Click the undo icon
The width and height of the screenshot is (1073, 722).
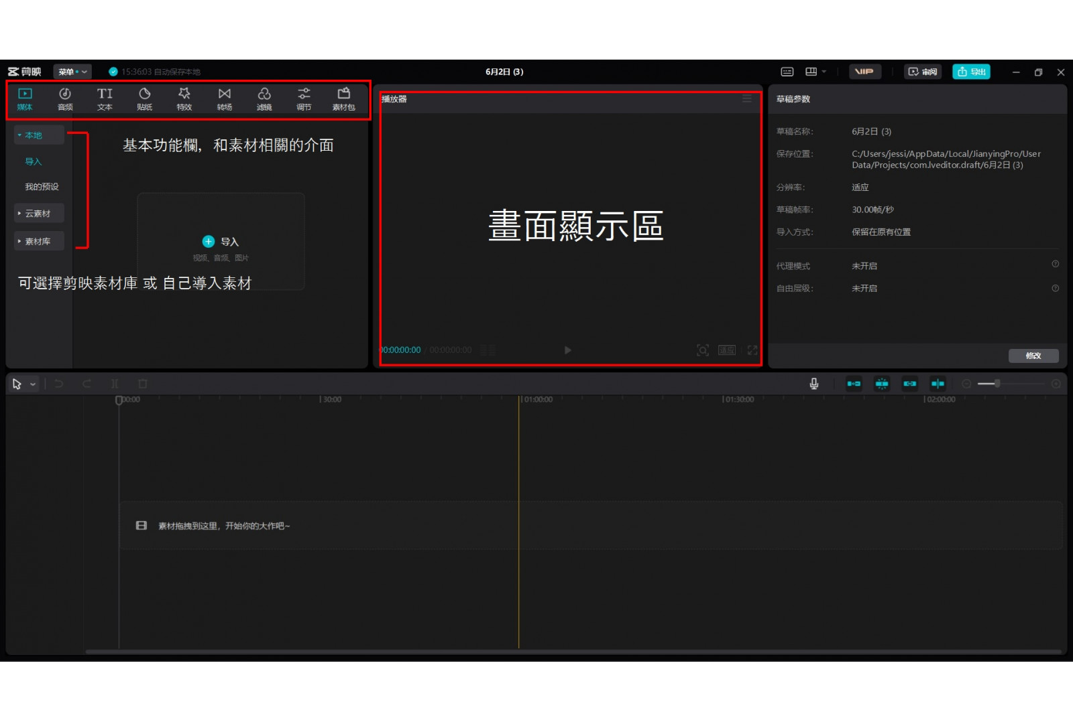59,384
